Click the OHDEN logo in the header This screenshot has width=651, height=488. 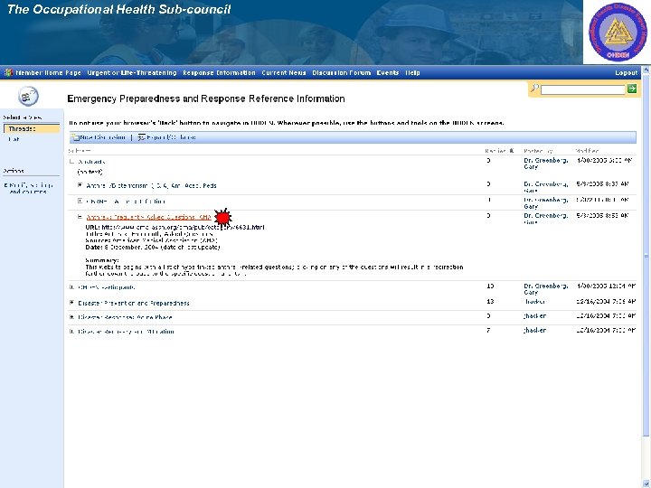point(618,32)
